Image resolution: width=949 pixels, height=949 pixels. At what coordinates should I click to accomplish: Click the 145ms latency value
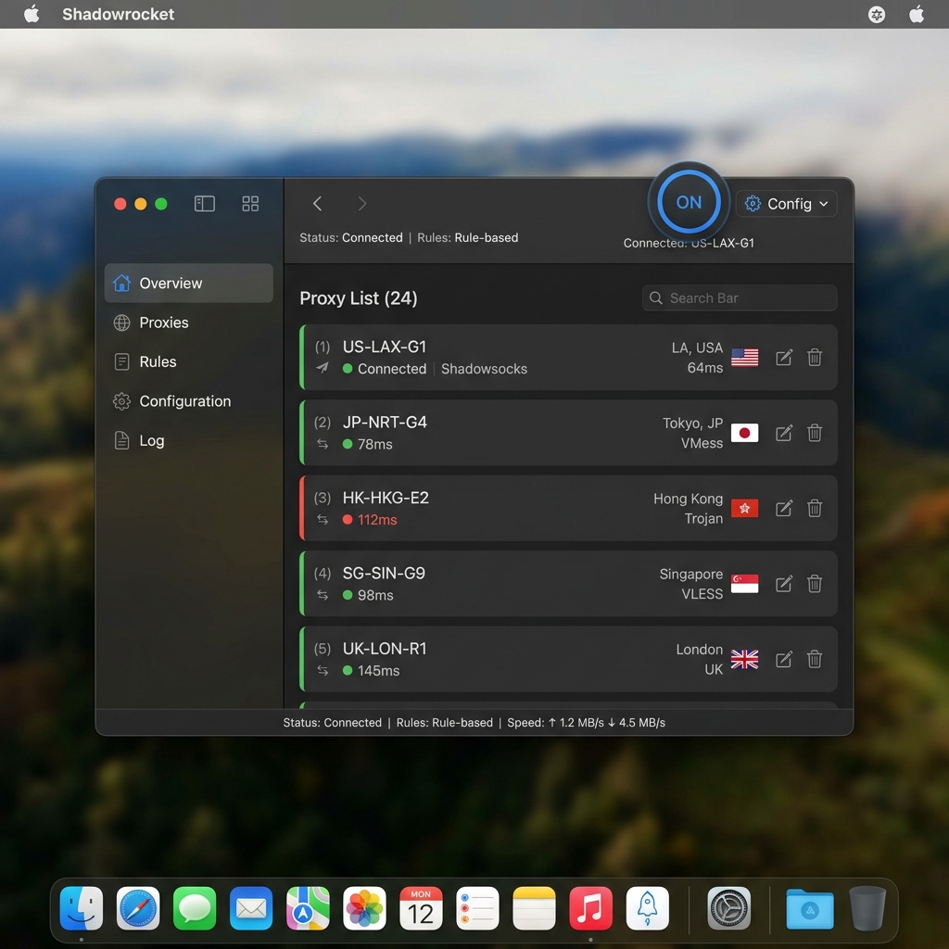pyautogui.click(x=378, y=671)
